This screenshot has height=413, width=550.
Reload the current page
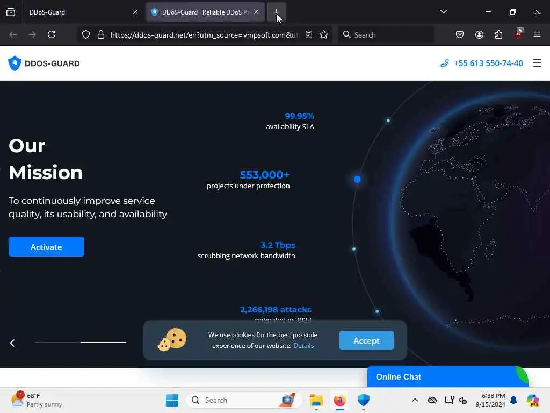[x=52, y=35]
